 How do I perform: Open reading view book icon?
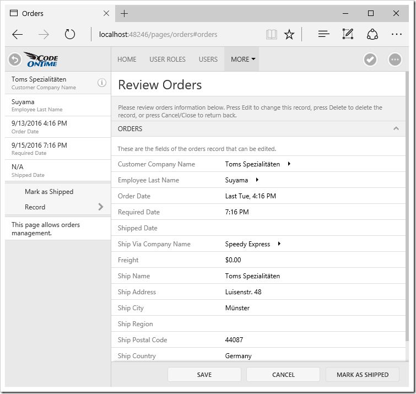point(272,35)
